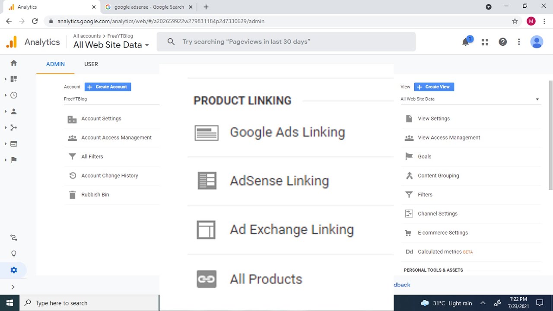Open the Chrome three-dot menu
The image size is (553, 311).
click(544, 21)
